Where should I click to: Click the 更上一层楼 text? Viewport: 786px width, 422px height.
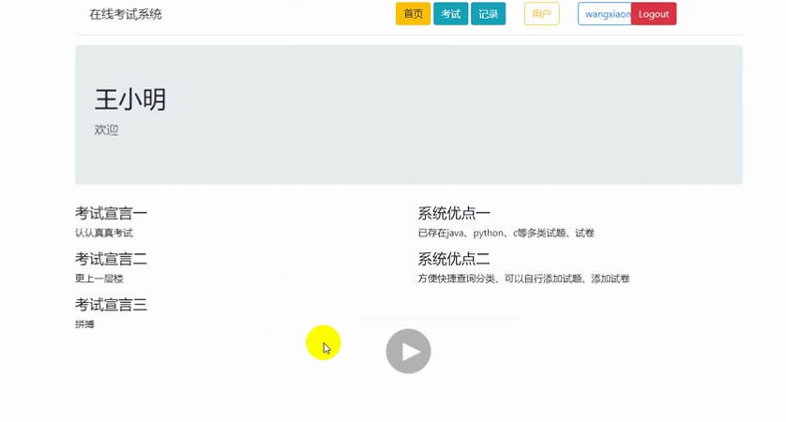[99, 279]
